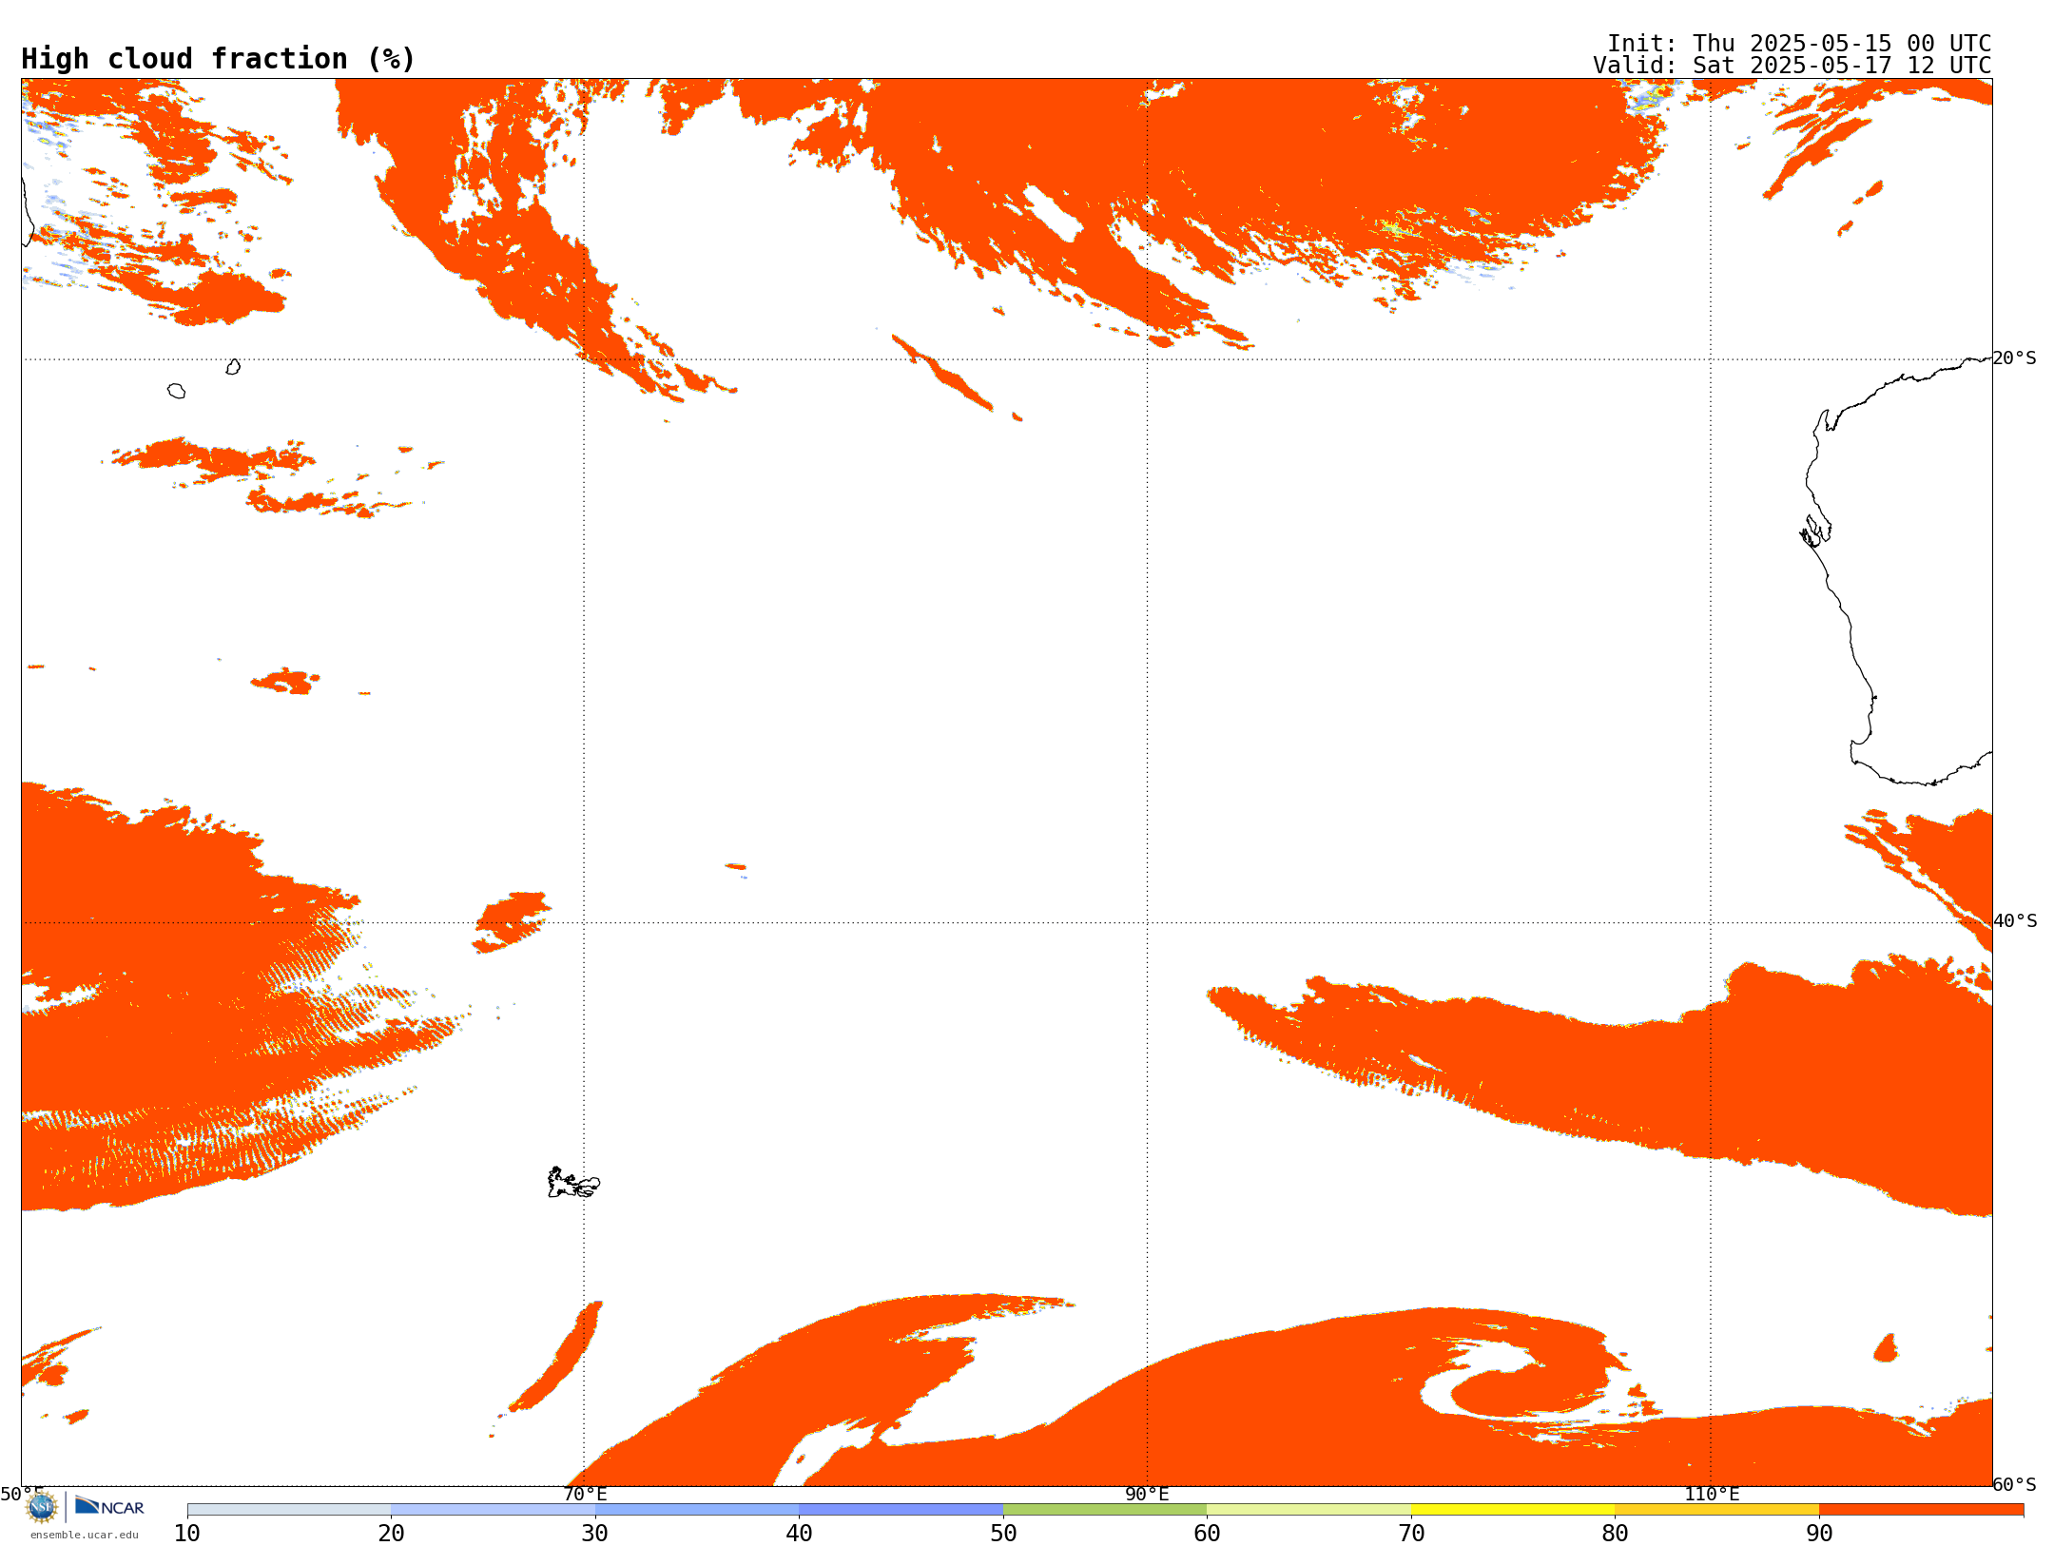2054x1546 pixels.
Task: Pick the yellow 70-80 colorbar segment
Action: (x=1513, y=1510)
